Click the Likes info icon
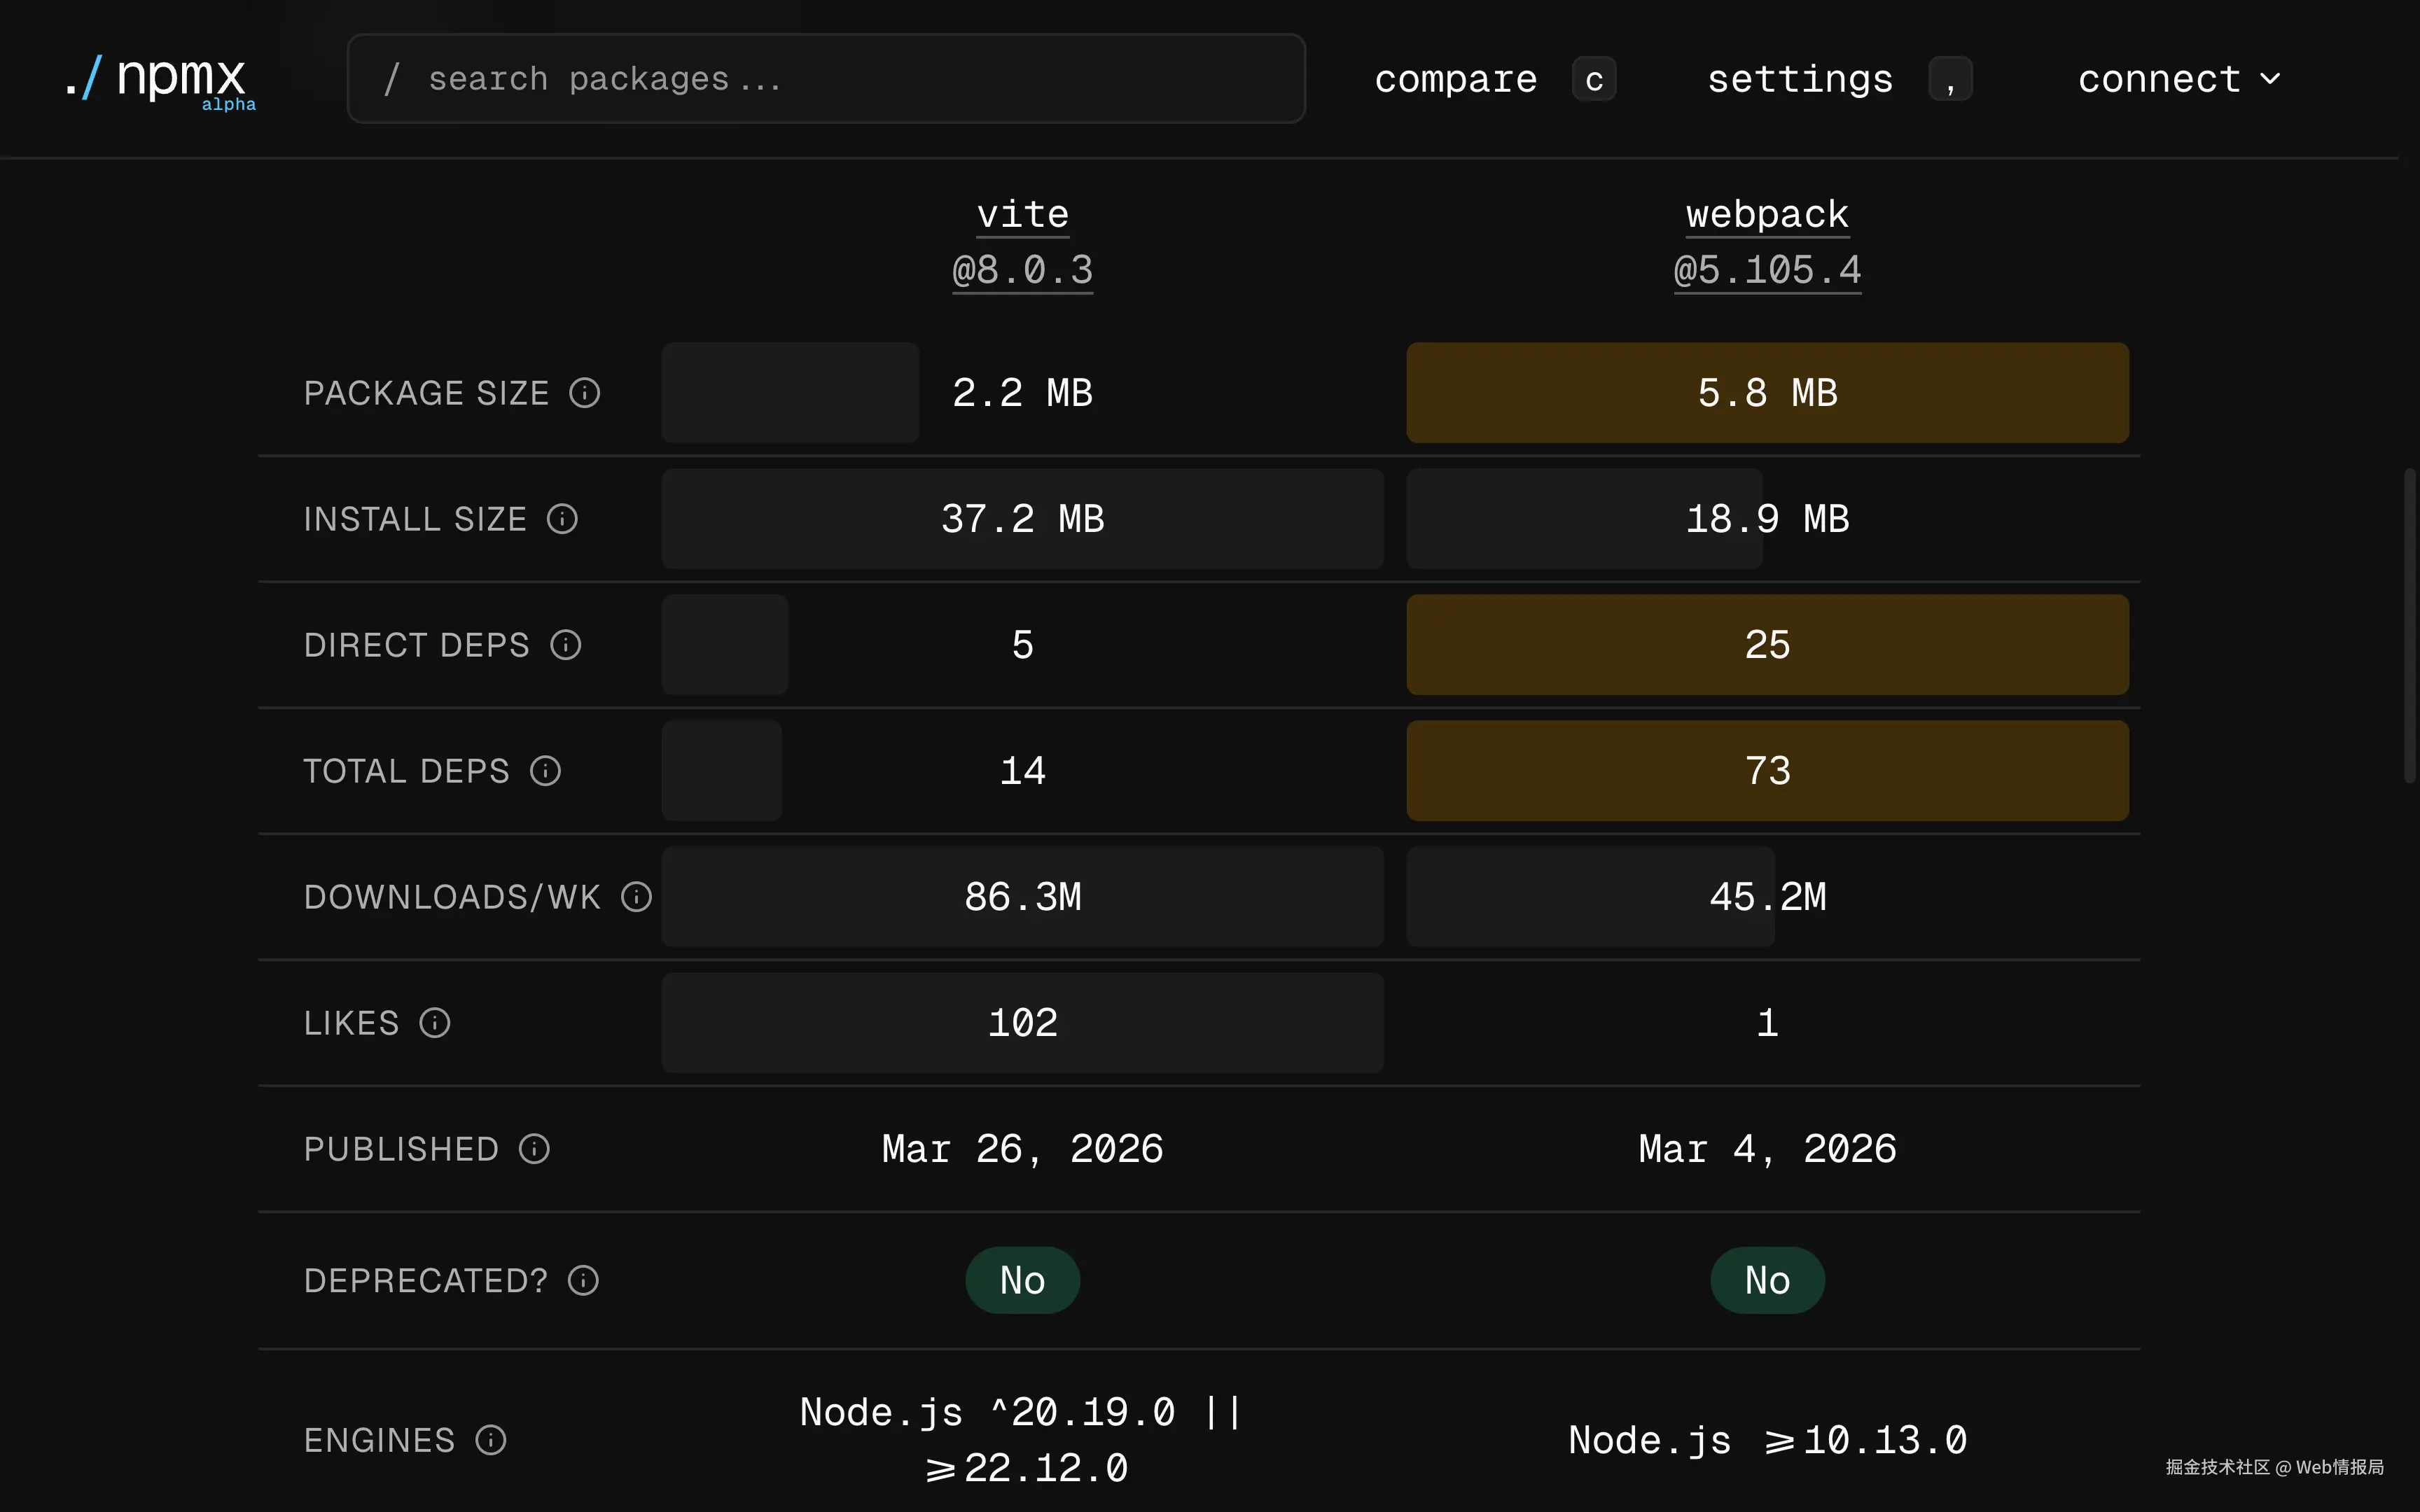 pyautogui.click(x=435, y=1023)
